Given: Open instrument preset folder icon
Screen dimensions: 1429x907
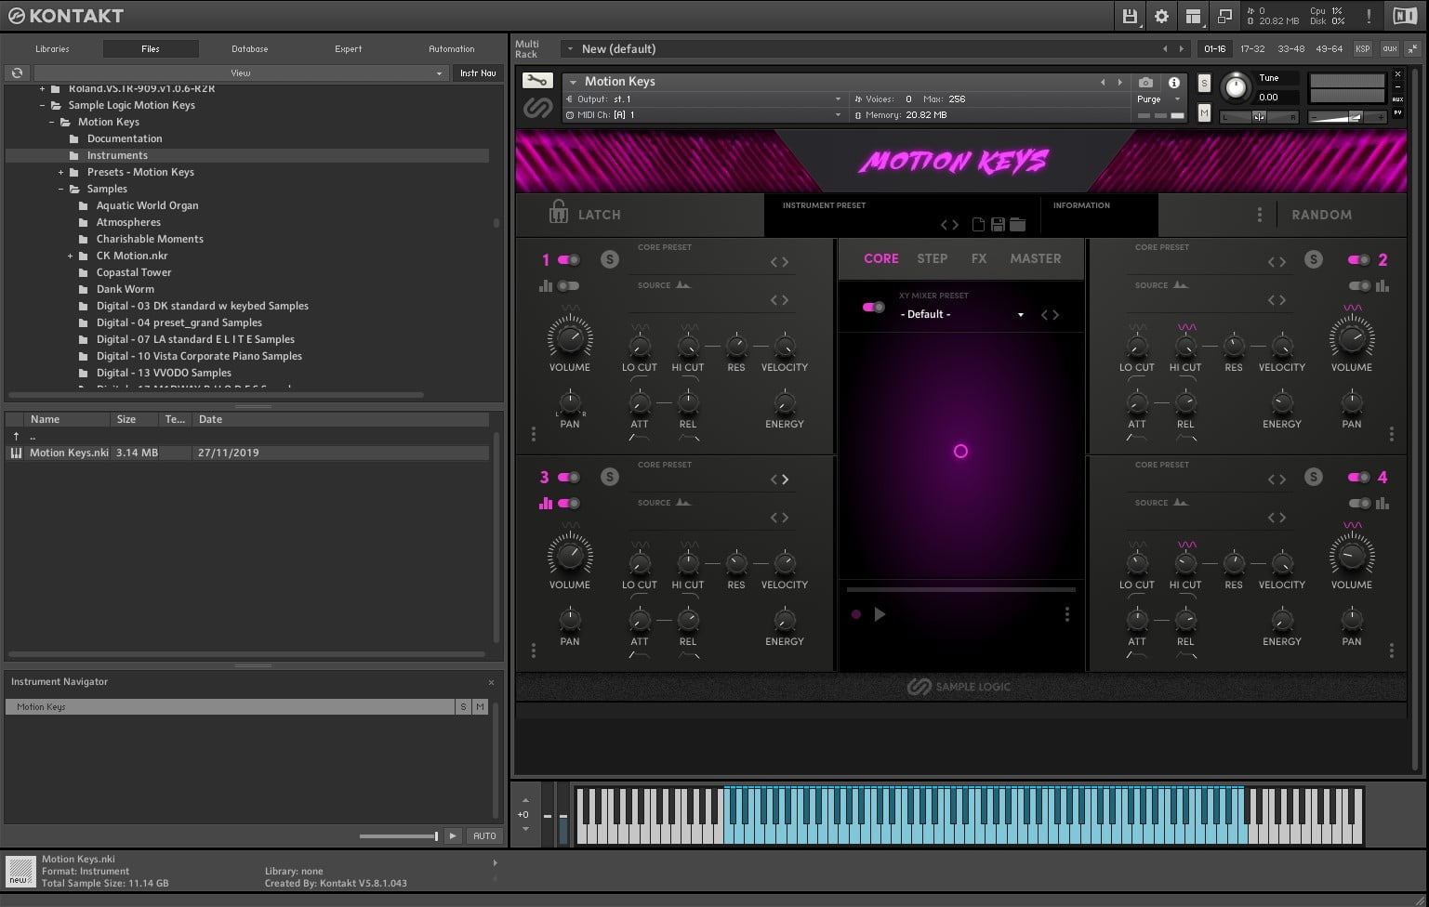Looking at the screenshot, I should [x=1017, y=224].
